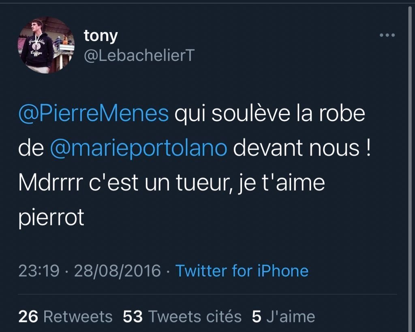The width and height of the screenshot is (415, 332).
Task: Click the text "devant nous !"
Action: [x=302, y=148]
